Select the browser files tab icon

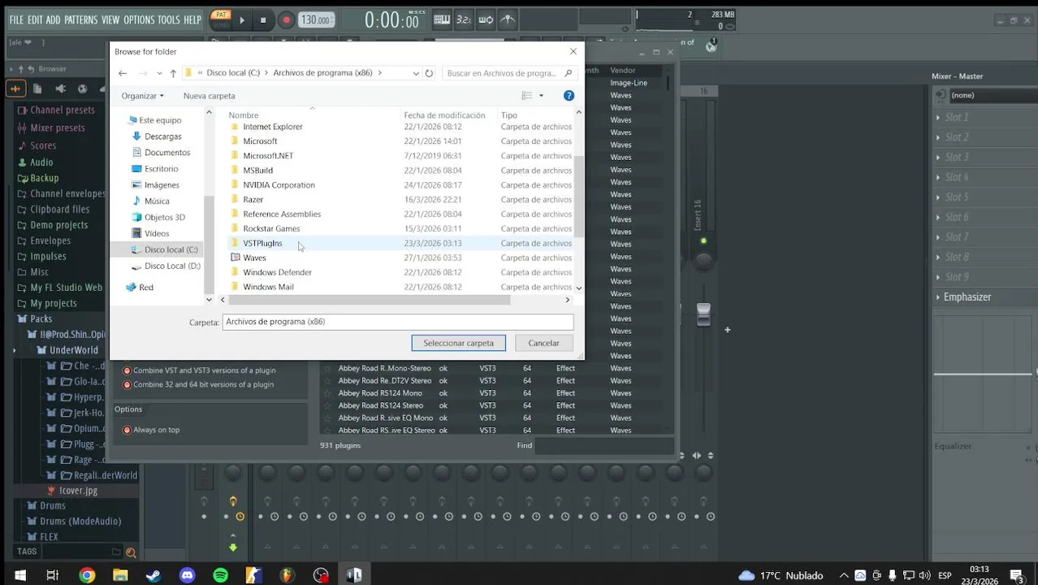(38, 89)
